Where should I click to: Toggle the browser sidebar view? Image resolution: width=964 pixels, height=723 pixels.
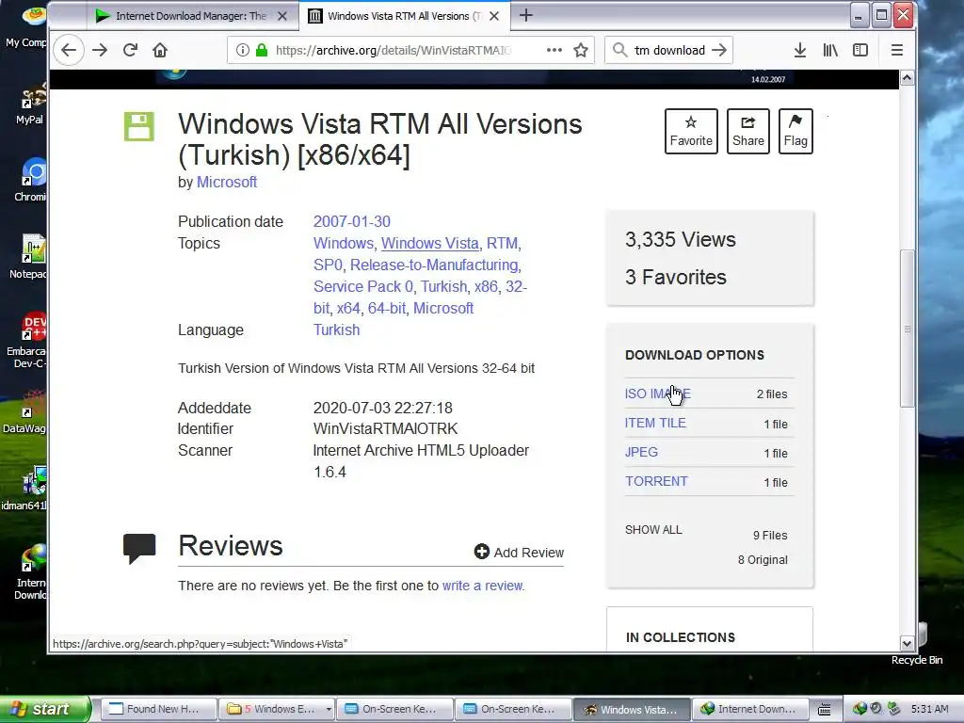coord(860,51)
